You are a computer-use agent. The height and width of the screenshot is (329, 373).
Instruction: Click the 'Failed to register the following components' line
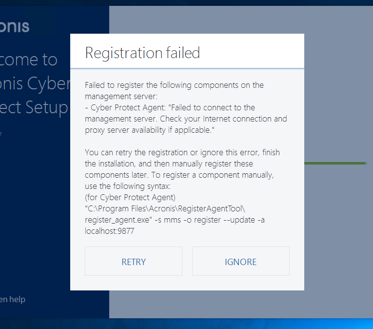coord(174,85)
